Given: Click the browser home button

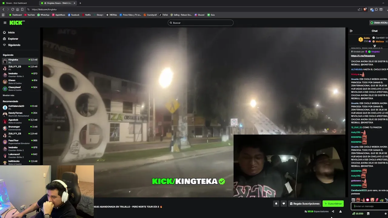Looking at the screenshot, I should click(x=18, y=9).
